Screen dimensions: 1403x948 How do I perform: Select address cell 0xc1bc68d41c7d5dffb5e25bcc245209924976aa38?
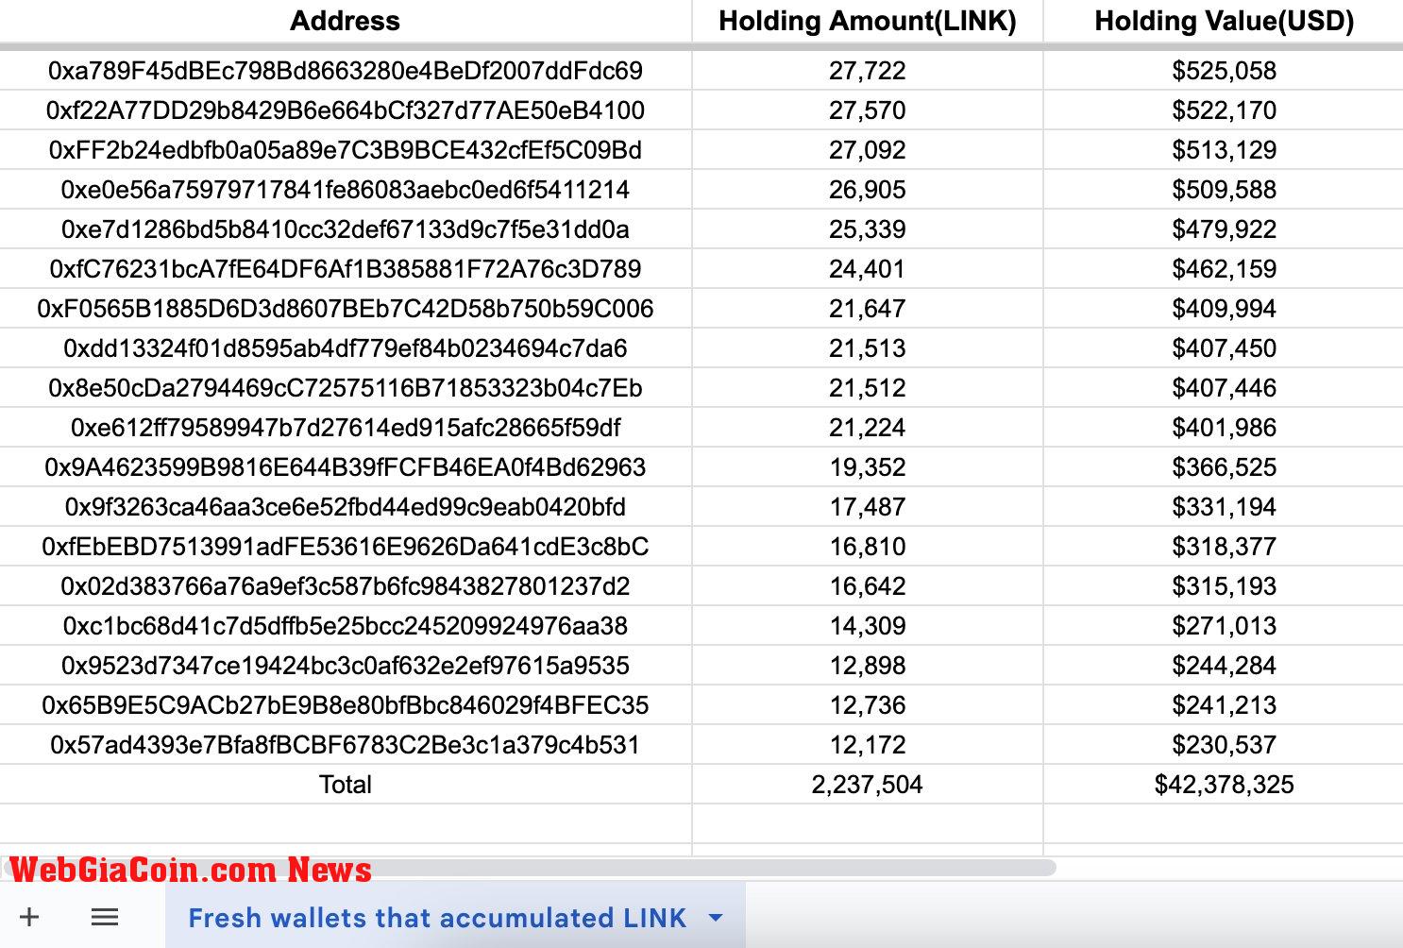(346, 626)
